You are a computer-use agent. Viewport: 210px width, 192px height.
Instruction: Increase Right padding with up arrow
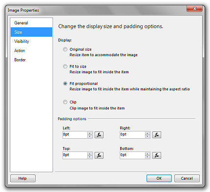[x=147, y=133]
